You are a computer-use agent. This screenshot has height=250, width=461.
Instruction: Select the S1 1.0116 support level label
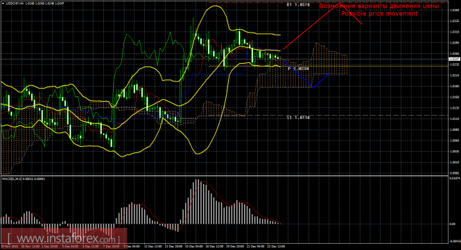[x=298, y=117]
